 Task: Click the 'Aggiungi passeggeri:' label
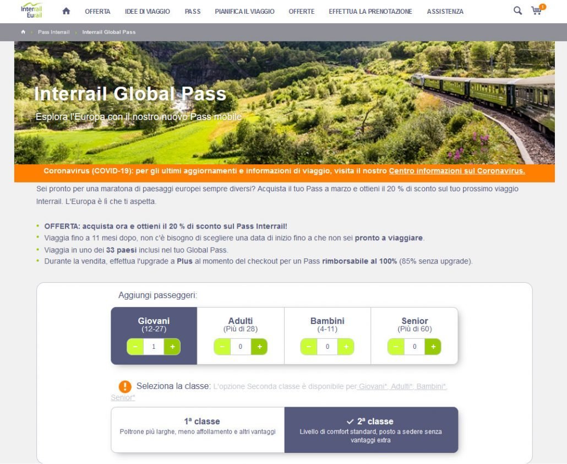157,295
